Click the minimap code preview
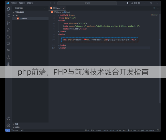Viewport: 166px width, 140px height. 154,15
